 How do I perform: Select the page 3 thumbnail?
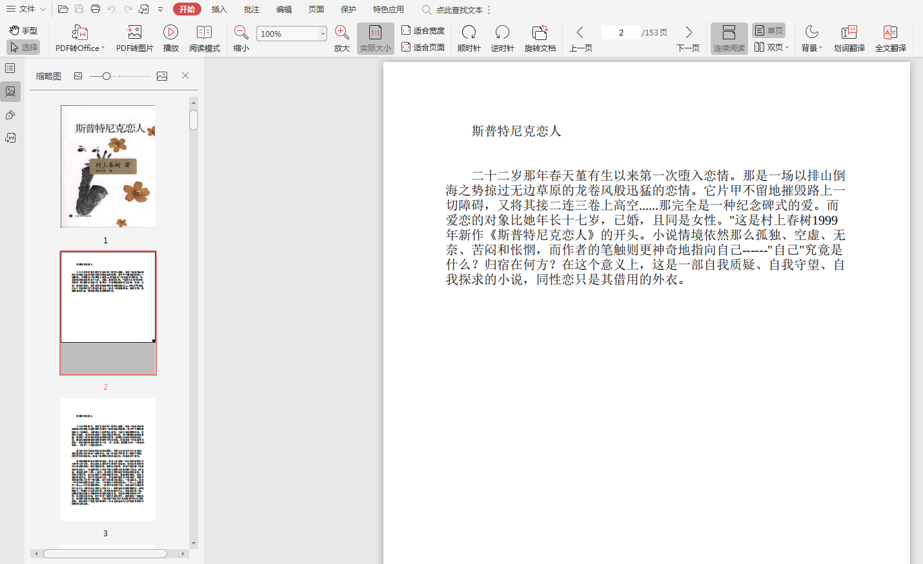pyautogui.click(x=108, y=459)
